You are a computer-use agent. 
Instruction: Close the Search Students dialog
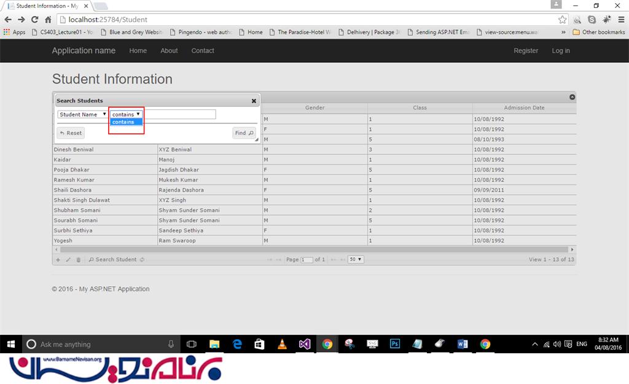pos(254,101)
